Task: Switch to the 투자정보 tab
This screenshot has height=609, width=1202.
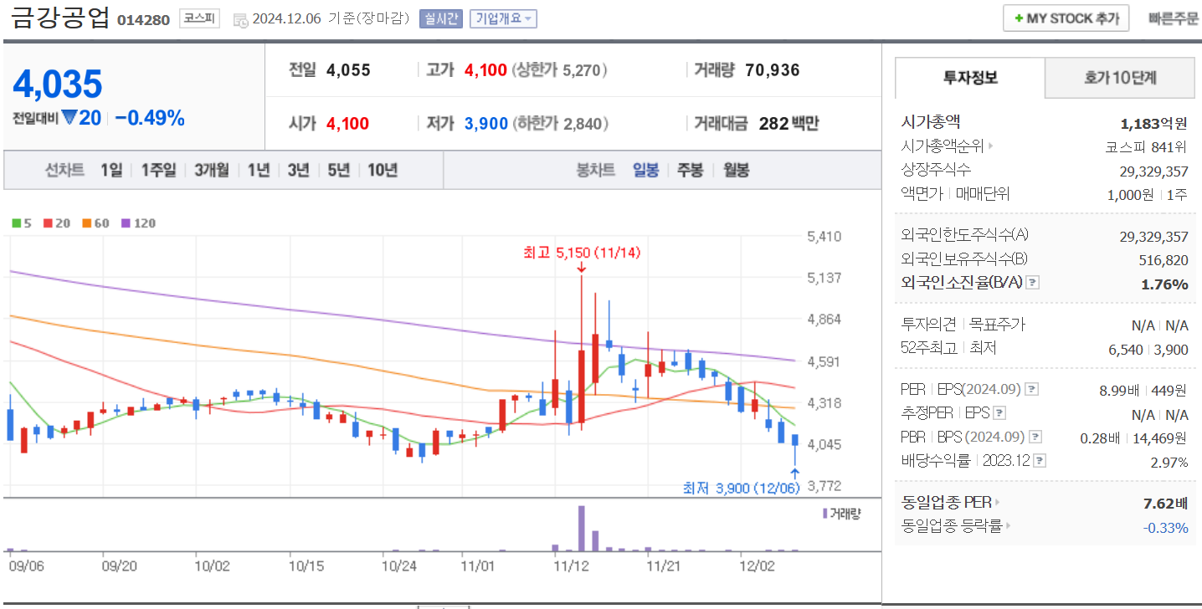Action: [970, 78]
